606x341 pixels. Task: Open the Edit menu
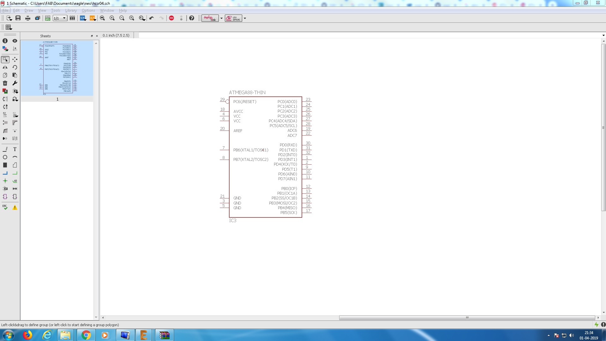[16, 10]
